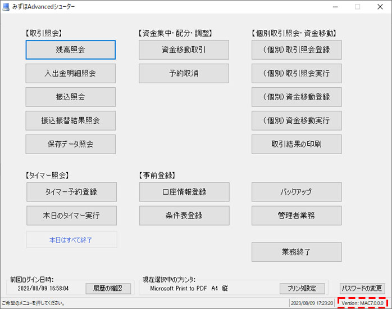Image resolution: width=392 pixels, height=309 pixels.
Task: Click the 【取引照会】 section heading
Action: [44, 33]
